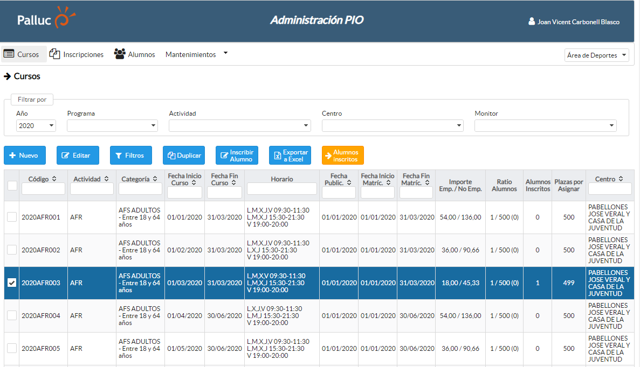Click the Inscripciones documents icon
Viewport: 640px width, 367px height.
(x=54, y=54)
